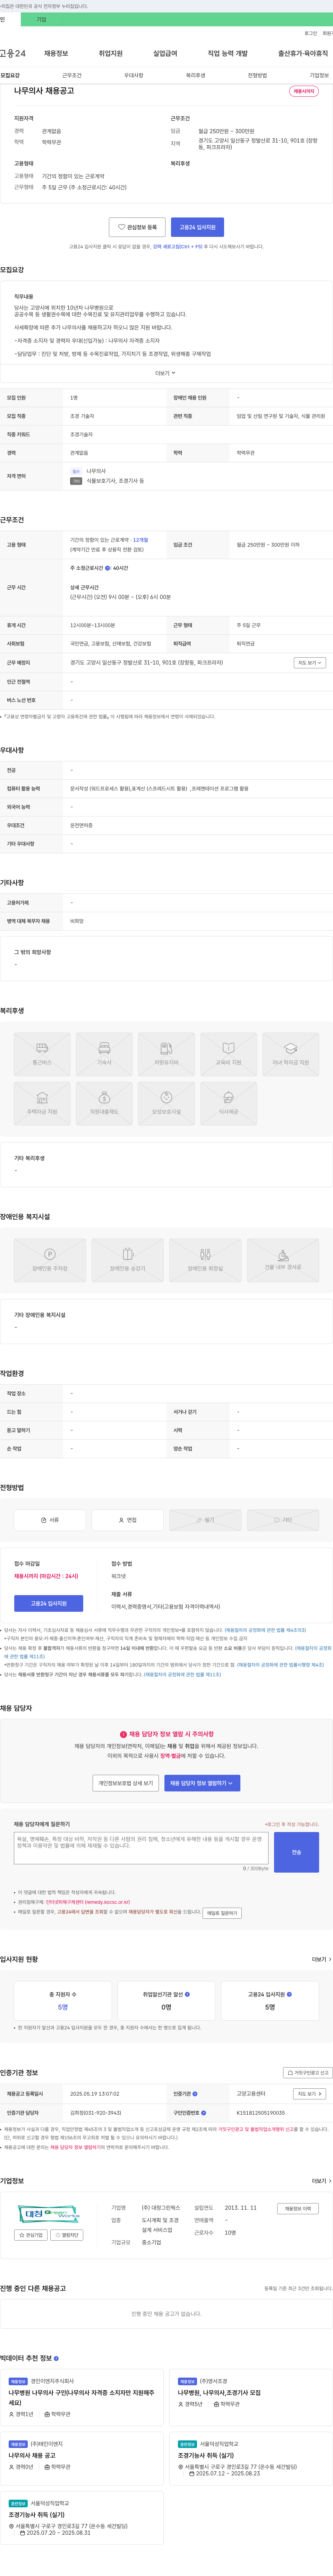Select the 통근버스 benefit icon
The height and width of the screenshot is (2576, 333).
(42, 1054)
